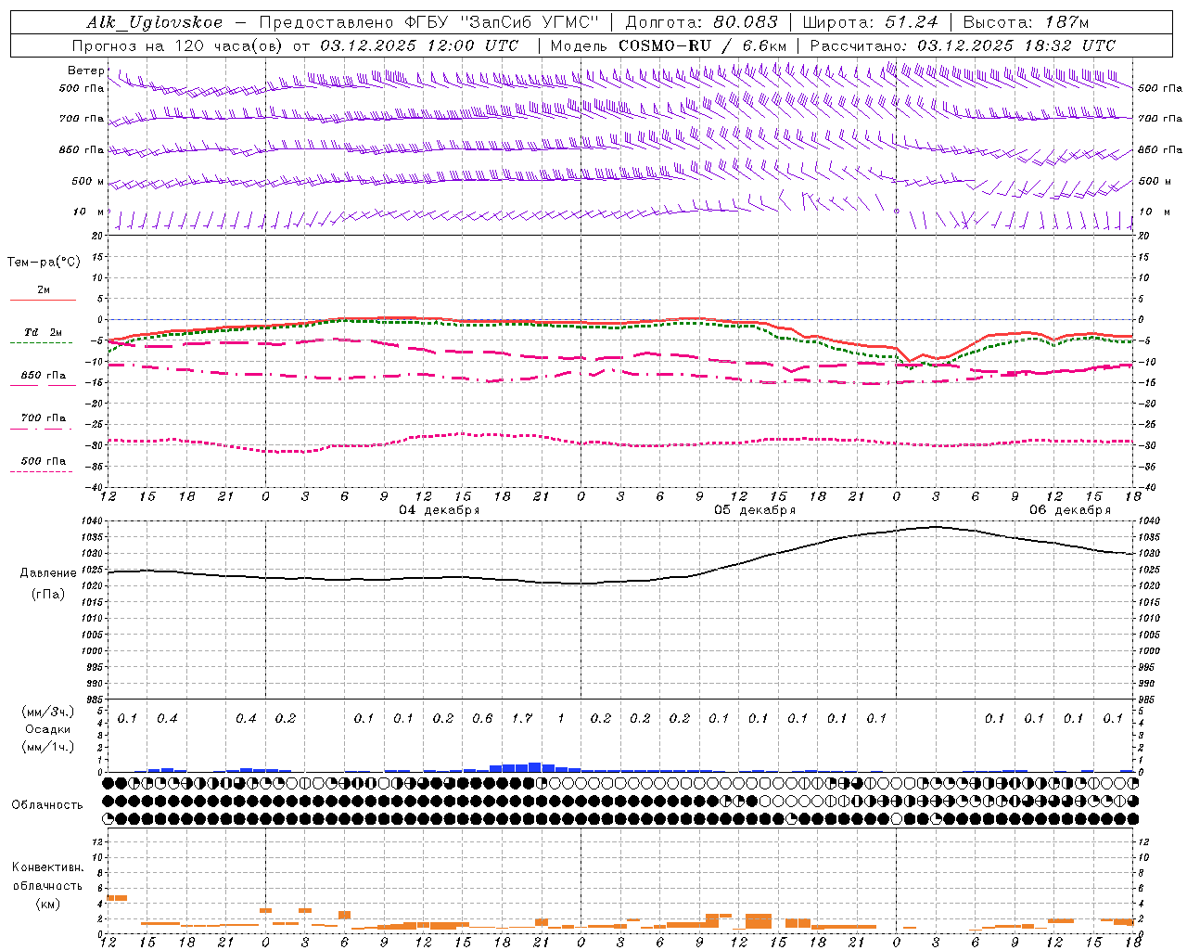Click the latitude value Широта: 51.24

click(x=870, y=22)
